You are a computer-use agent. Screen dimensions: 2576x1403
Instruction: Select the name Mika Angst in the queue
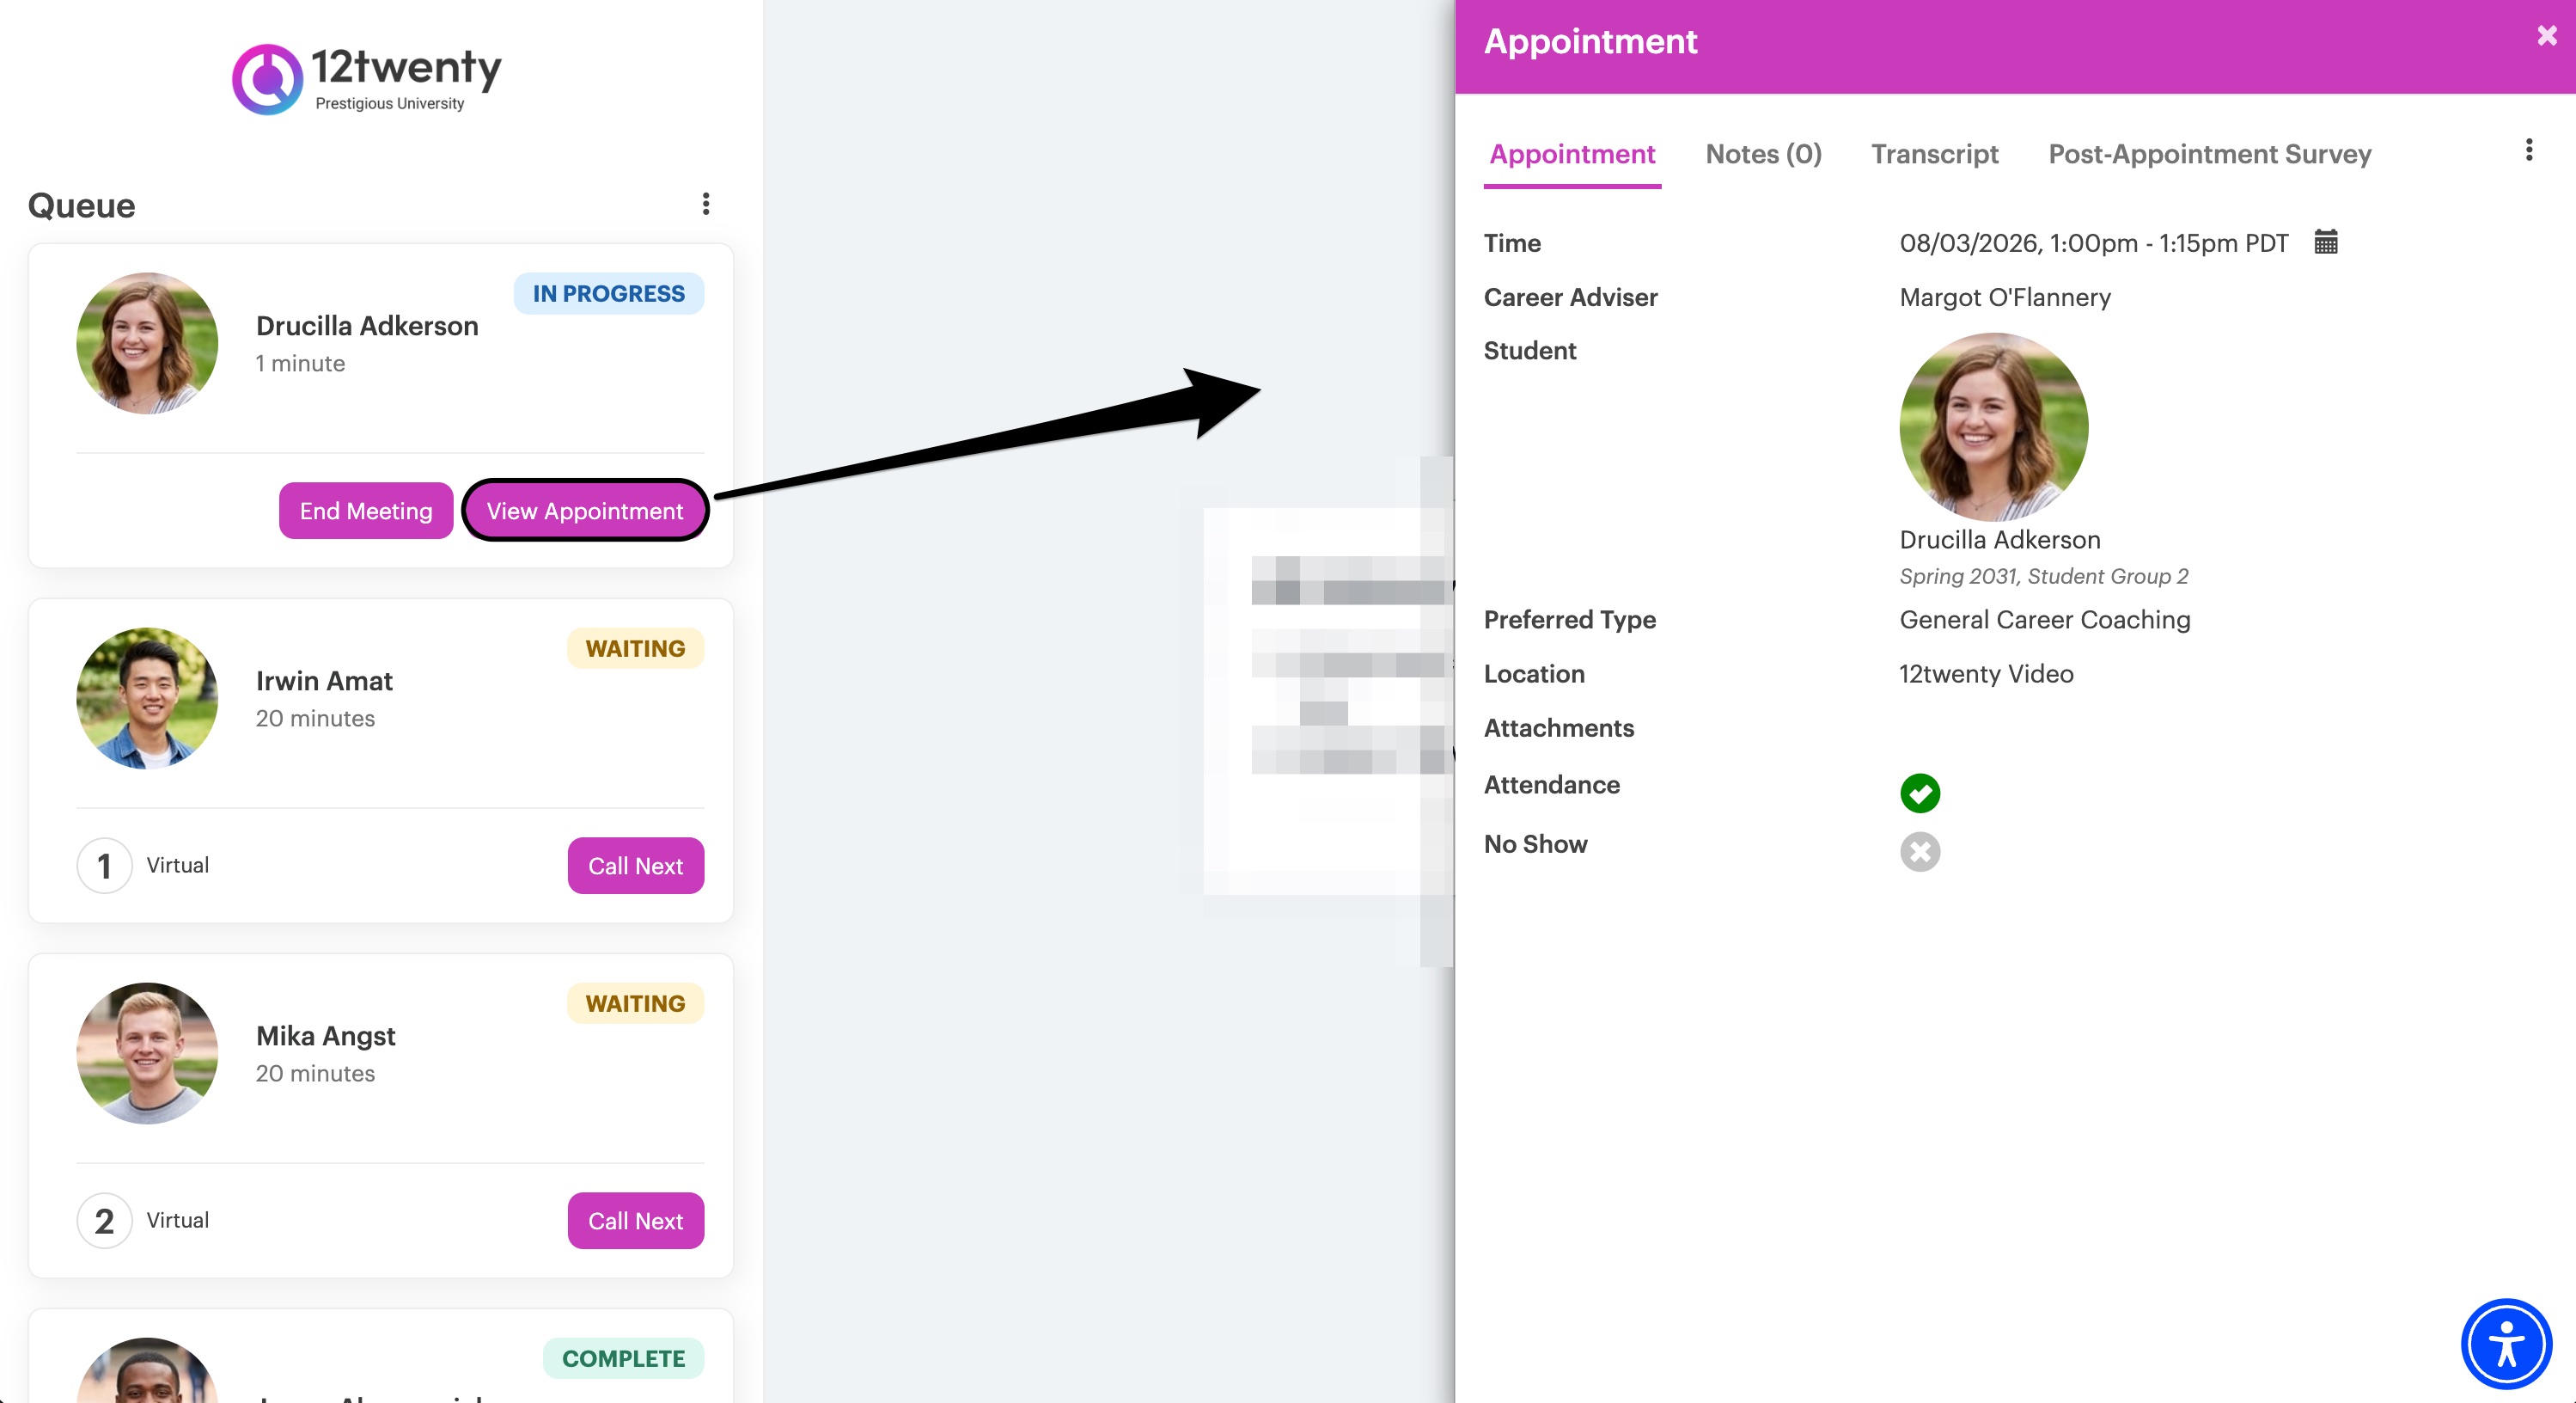[325, 1036]
